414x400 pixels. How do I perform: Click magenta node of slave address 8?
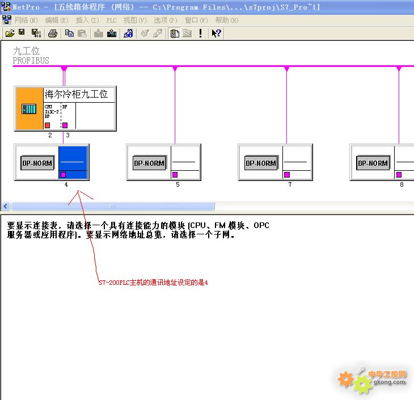pyautogui.click(x=399, y=175)
